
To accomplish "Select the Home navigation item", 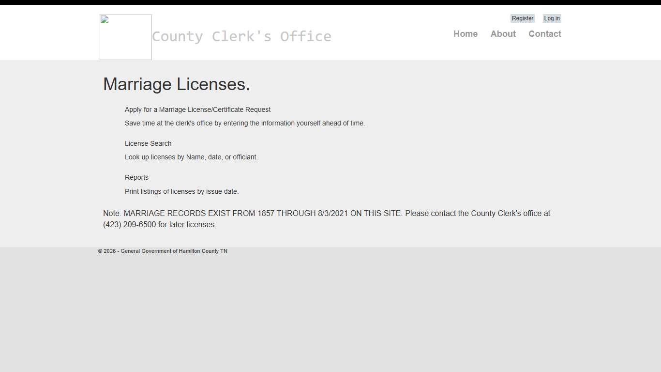I will (465, 34).
